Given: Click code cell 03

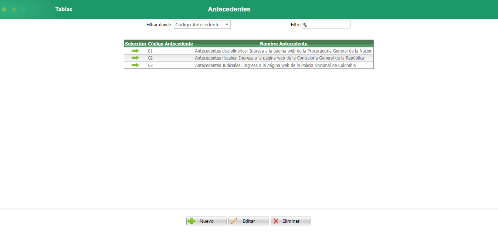Looking at the screenshot, I should [170, 65].
